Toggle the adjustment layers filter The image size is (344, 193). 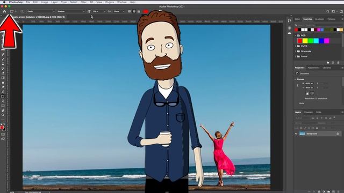[x=317, y=118]
